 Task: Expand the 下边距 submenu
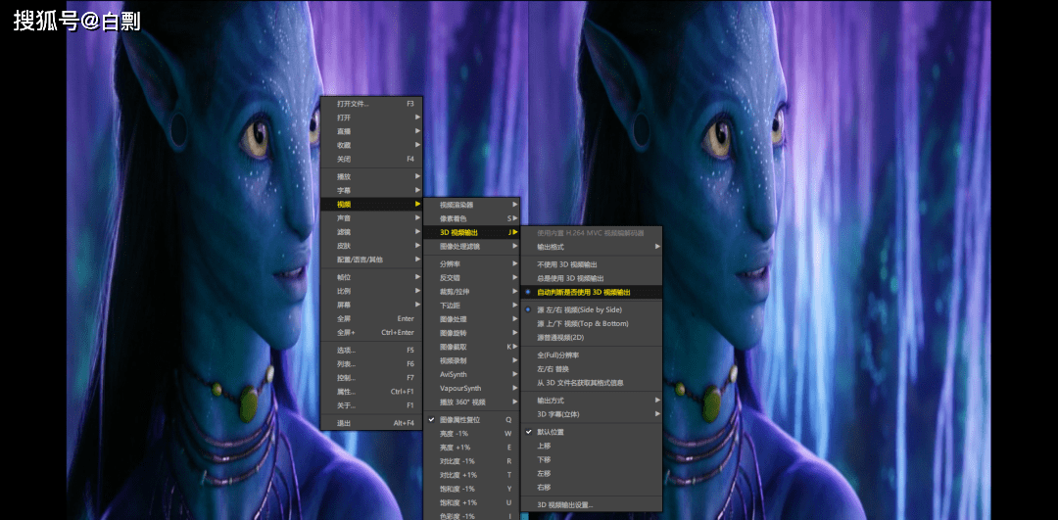(x=471, y=305)
